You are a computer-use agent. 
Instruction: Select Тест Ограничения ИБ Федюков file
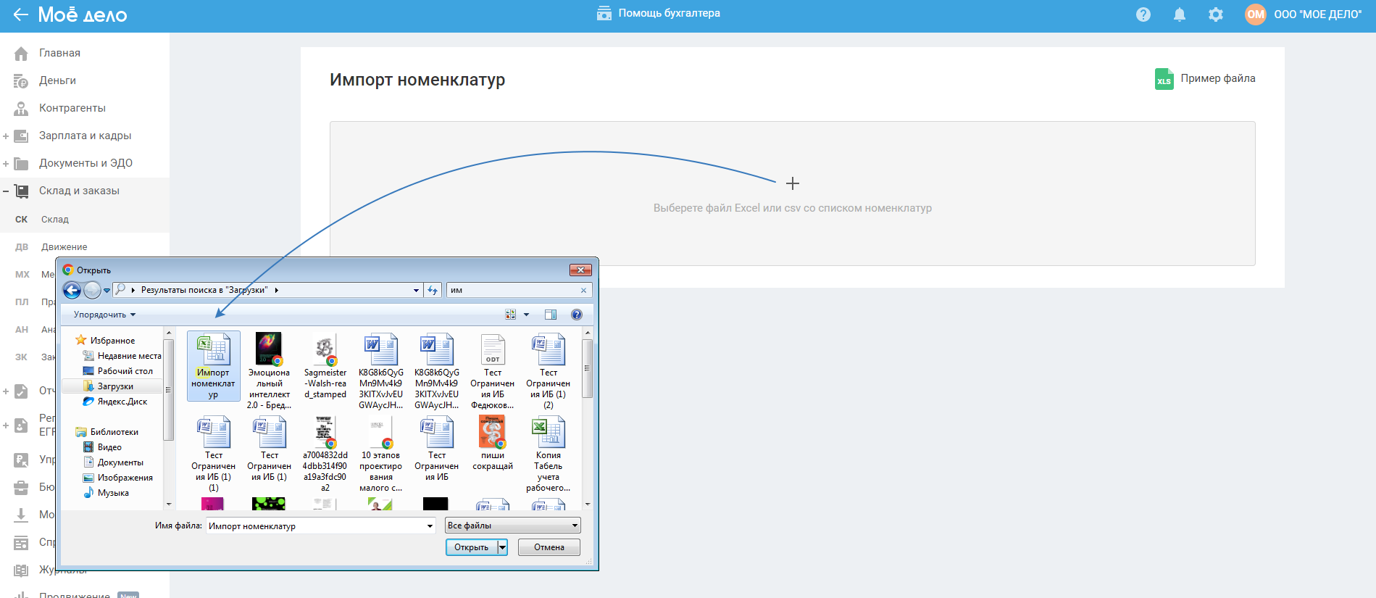pos(493,371)
